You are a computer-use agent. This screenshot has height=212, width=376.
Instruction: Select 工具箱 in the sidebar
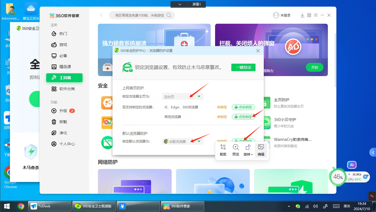[64, 78]
